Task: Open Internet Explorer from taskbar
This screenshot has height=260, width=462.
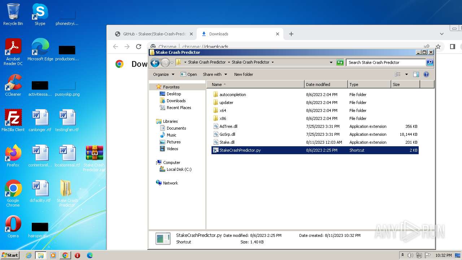Action: (29, 255)
